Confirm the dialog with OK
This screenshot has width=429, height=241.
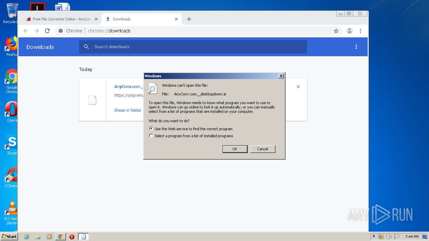235,149
